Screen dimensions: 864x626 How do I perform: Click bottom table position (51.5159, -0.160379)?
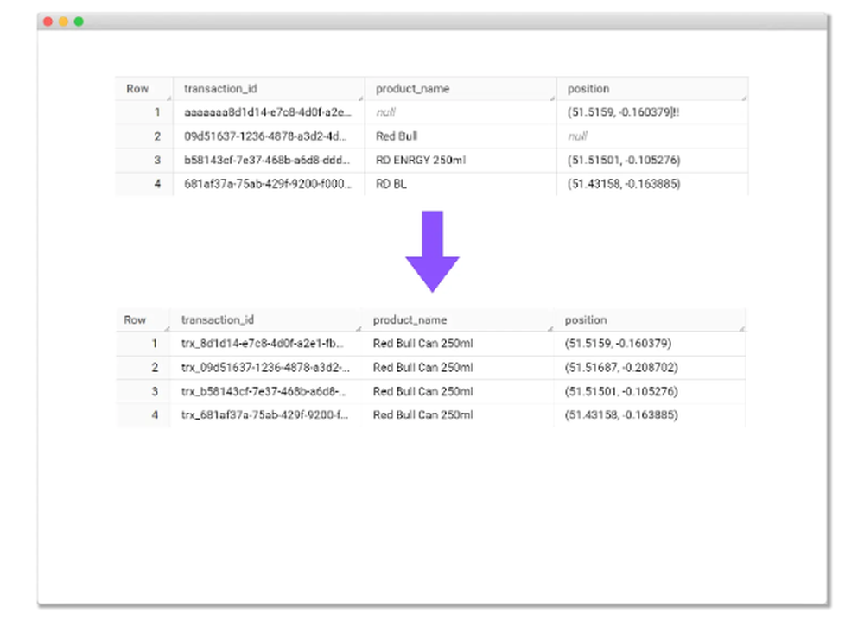[618, 344]
